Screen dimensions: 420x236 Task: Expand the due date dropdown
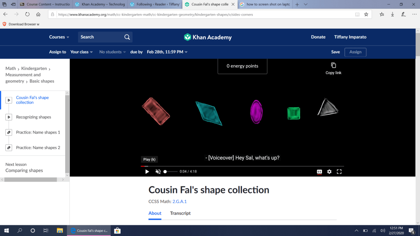click(x=167, y=52)
